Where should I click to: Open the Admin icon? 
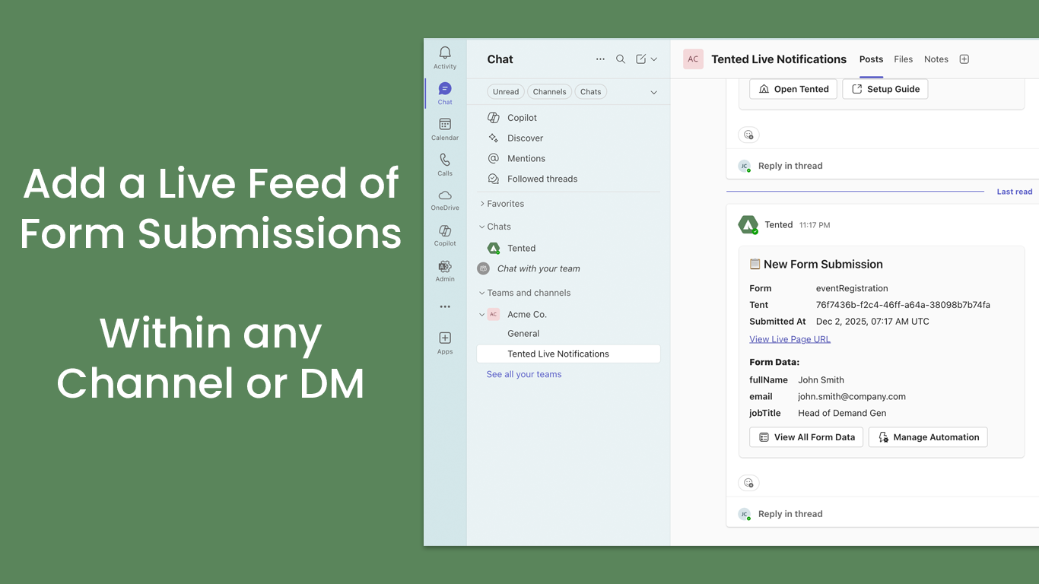445,271
